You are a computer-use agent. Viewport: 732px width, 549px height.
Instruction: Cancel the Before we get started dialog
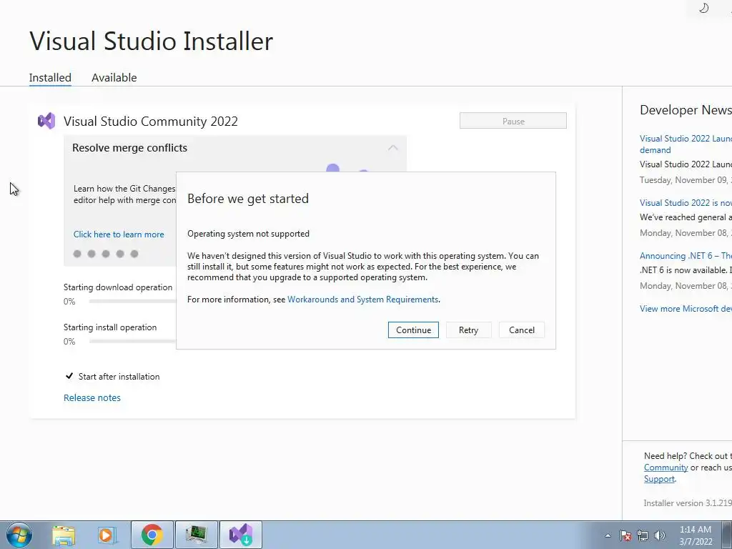521,330
